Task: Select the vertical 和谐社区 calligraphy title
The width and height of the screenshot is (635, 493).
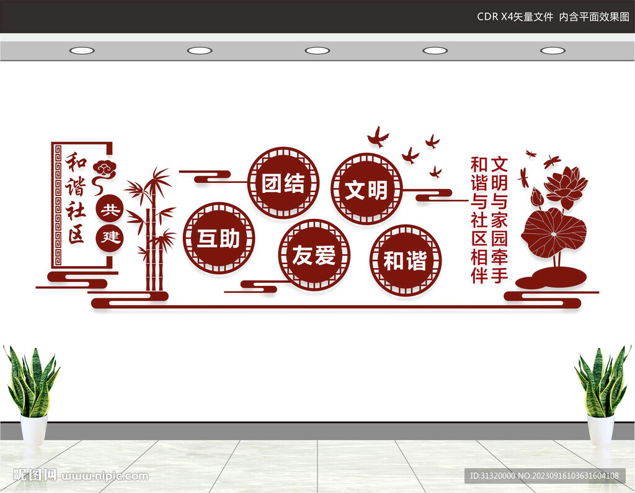Action: pyautogui.click(x=76, y=198)
